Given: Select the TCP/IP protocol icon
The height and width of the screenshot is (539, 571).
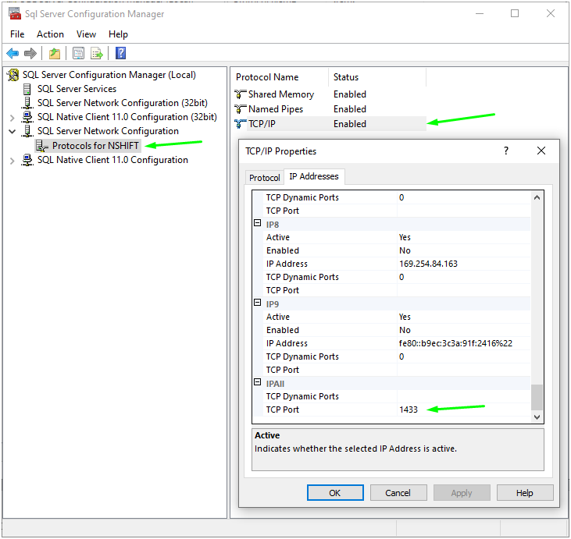Looking at the screenshot, I should (240, 124).
